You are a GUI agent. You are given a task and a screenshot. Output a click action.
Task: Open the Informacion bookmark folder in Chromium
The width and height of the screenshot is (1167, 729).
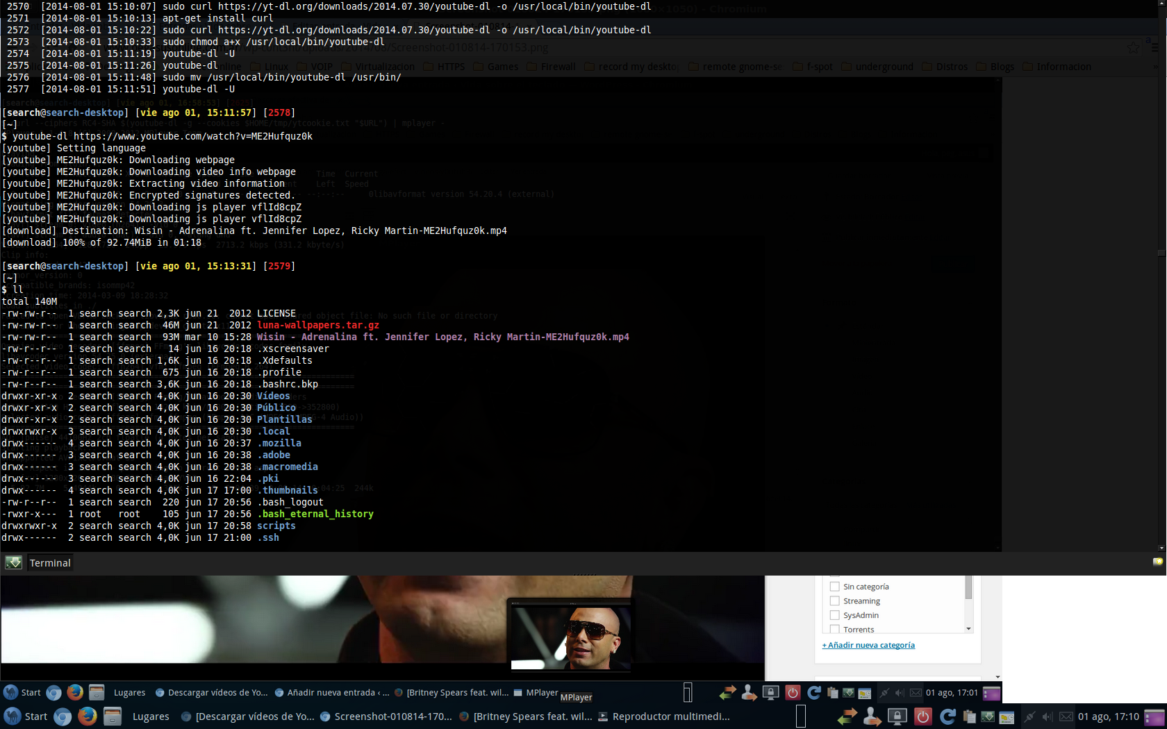point(1057,67)
